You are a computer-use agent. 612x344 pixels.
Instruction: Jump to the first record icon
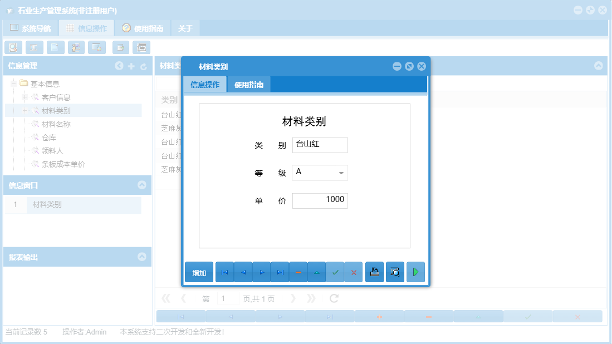(224, 272)
